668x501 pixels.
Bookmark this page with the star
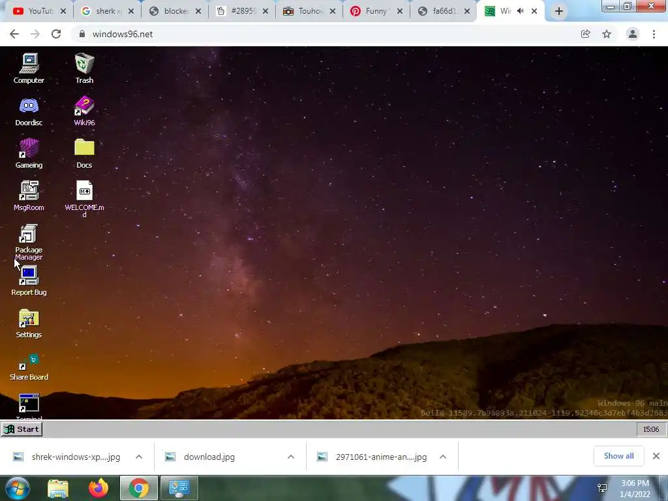point(607,34)
